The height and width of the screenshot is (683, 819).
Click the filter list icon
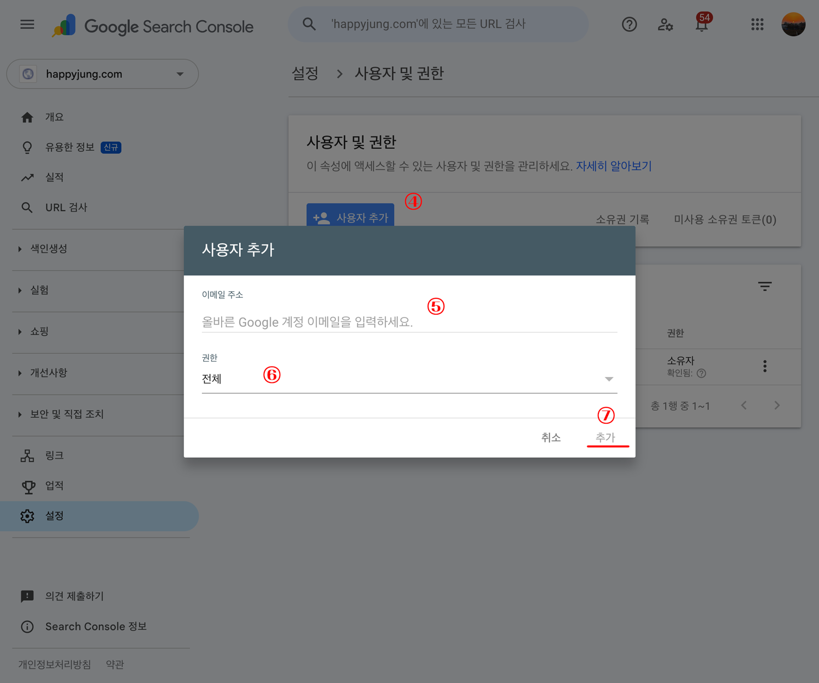click(764, 286)
